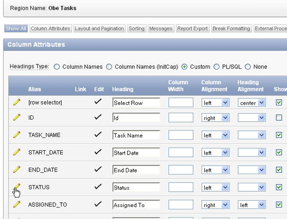The height and width of the screenshot is (219, 287).
Task: Click the pencil icon for TASK_NAME row
Action: click(17, 135)
